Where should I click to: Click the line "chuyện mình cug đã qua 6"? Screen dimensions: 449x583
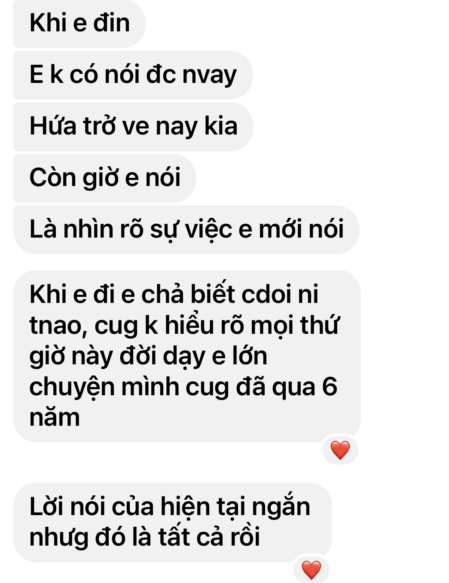coord(183,388)
